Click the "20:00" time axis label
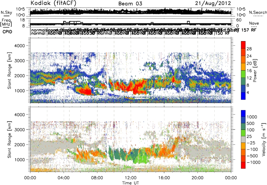The height and width of the screenshot is (185, 267). point(197,178)
